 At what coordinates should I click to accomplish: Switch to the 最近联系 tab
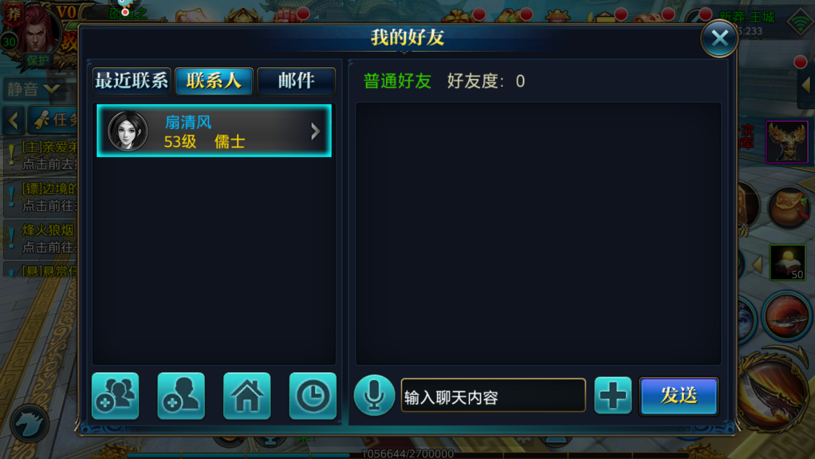[x=132, y=81]
